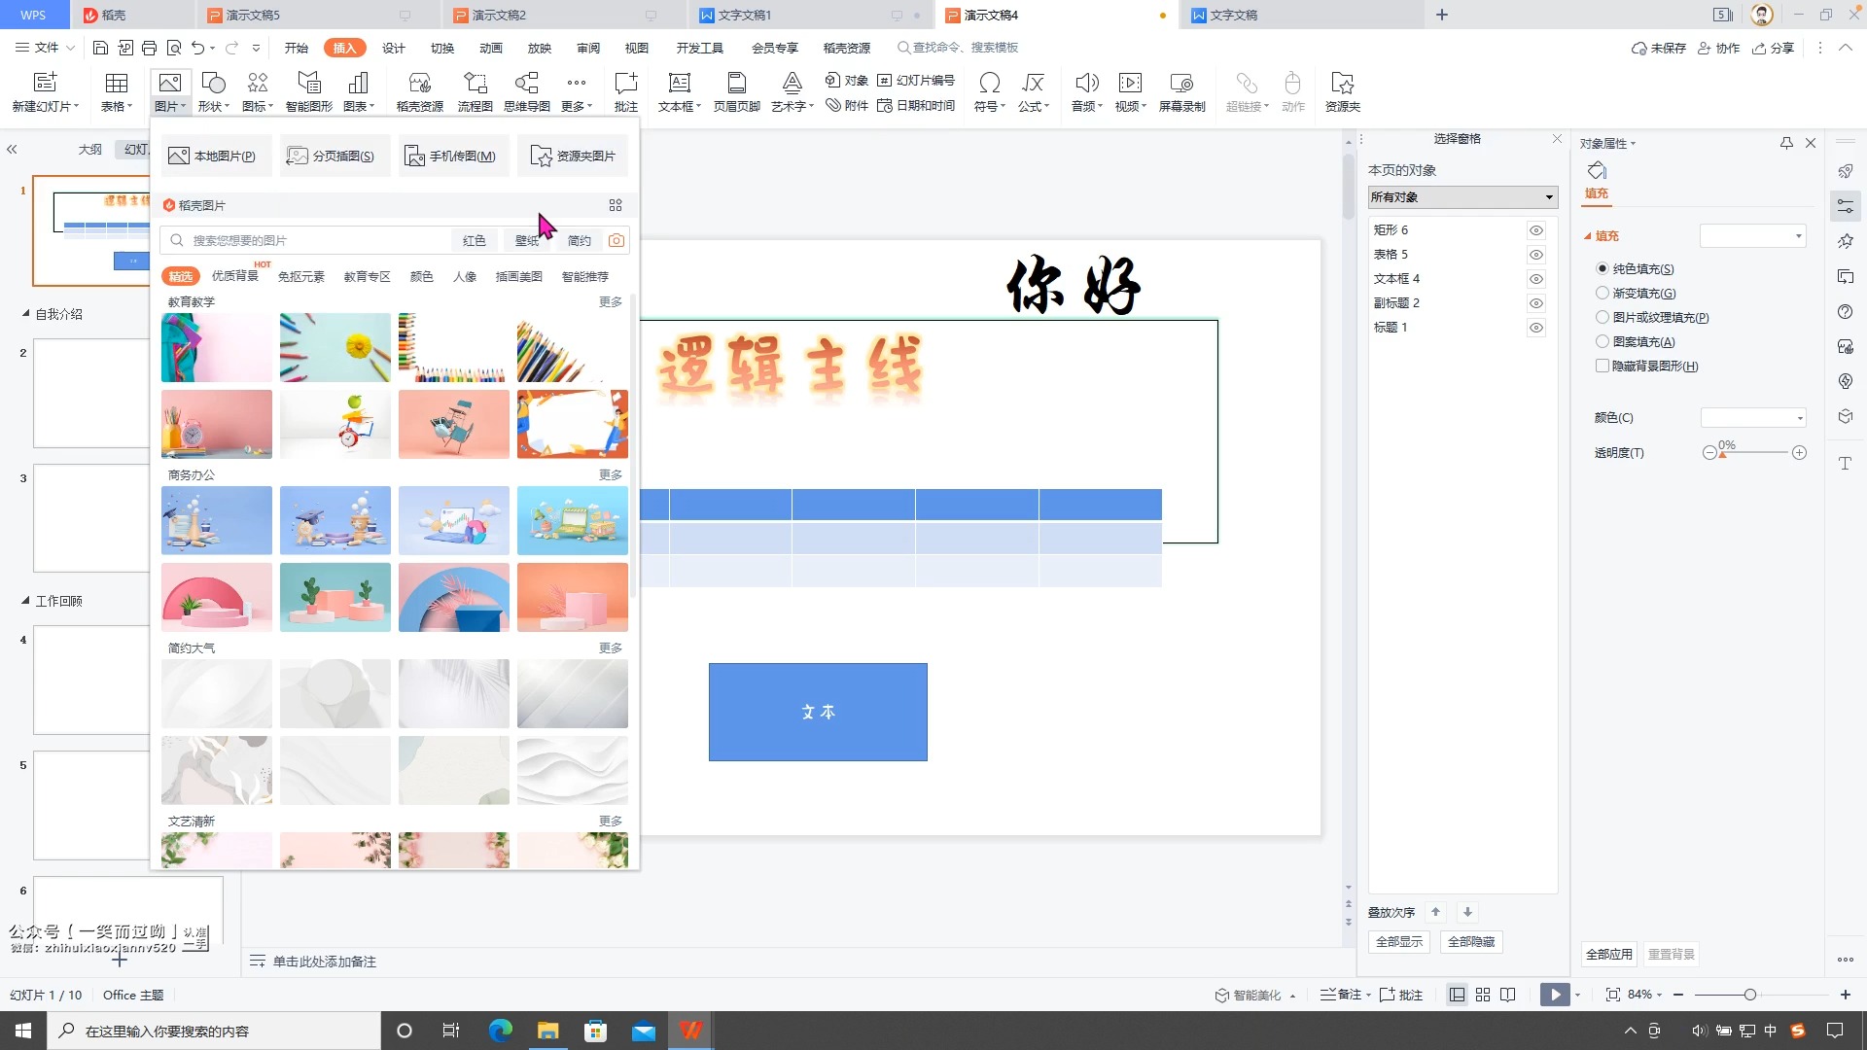1867x1050 pixels.
Task: Collapse the 工作回顾 section
Action: 26,601
